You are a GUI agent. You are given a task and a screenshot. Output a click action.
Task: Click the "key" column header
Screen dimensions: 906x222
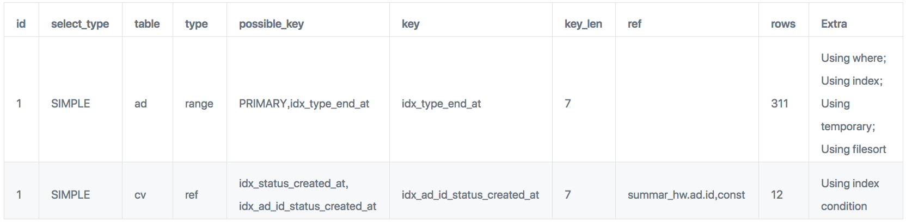point(411,24)
